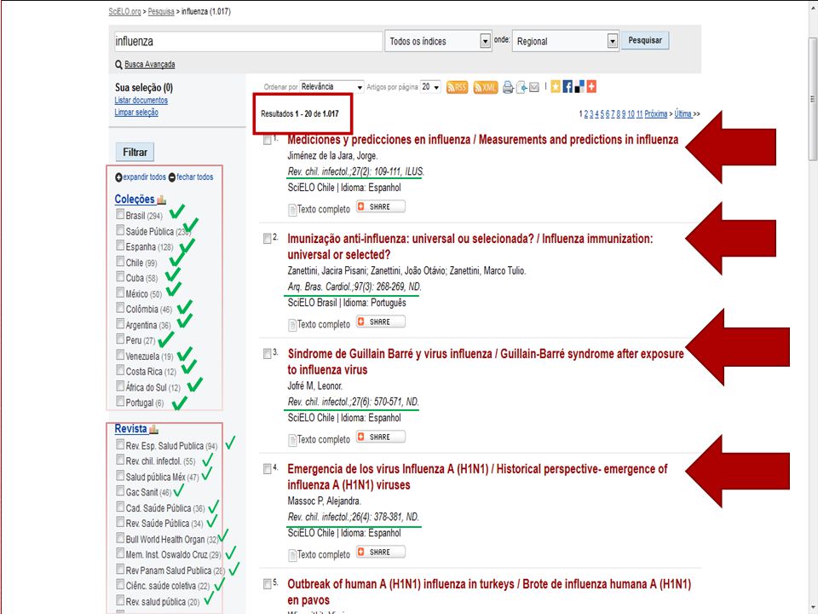
Task: Open article Mediciones y predicciones en influenza
Action: pyautogui.click(x=482, y=140)
